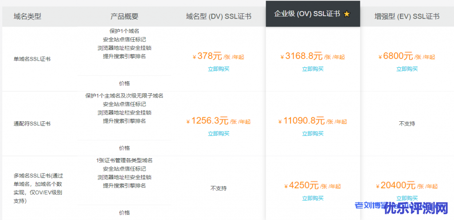Screen dimensions: 454x220
Task: Select the 增强型 (EV) SSL证书 column header
Action: 407,16
